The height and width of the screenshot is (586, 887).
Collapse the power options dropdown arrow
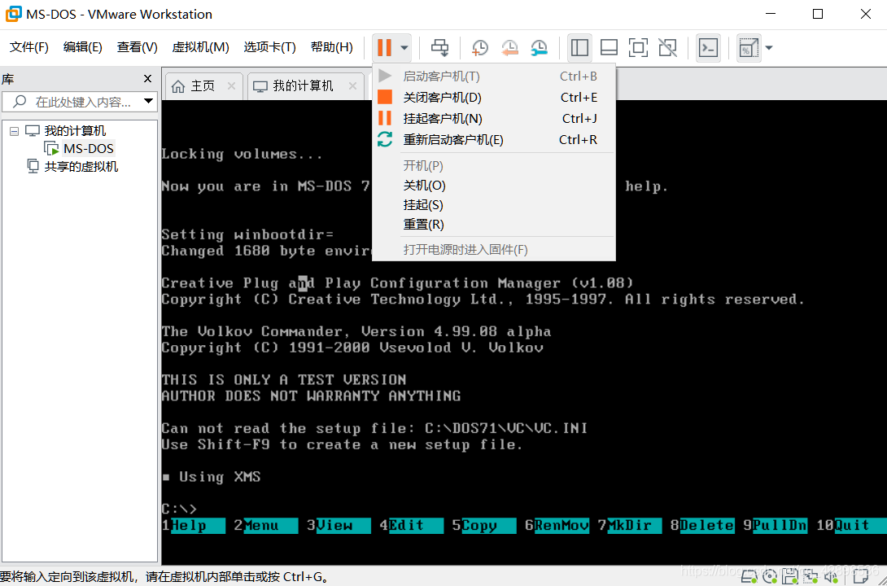coord(404,47)
